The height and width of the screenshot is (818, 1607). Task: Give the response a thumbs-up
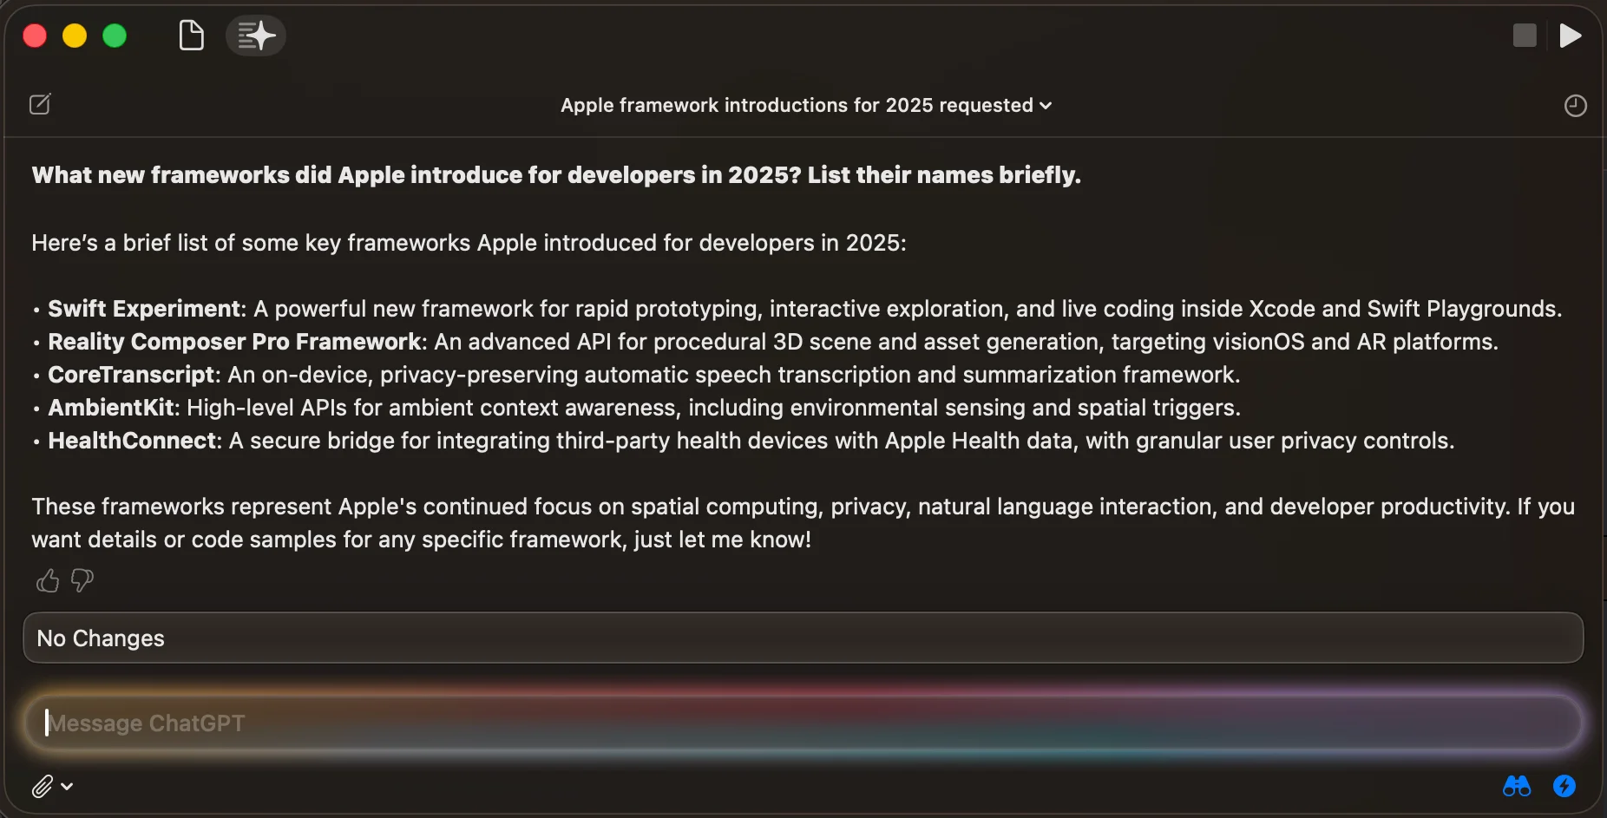(47, 580)
